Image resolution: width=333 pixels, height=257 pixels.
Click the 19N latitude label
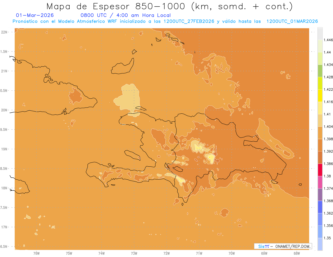[5, 149]
